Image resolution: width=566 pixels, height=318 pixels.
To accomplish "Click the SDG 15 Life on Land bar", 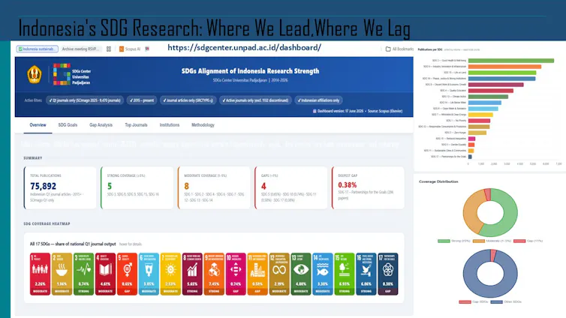I will pos(502,73).
